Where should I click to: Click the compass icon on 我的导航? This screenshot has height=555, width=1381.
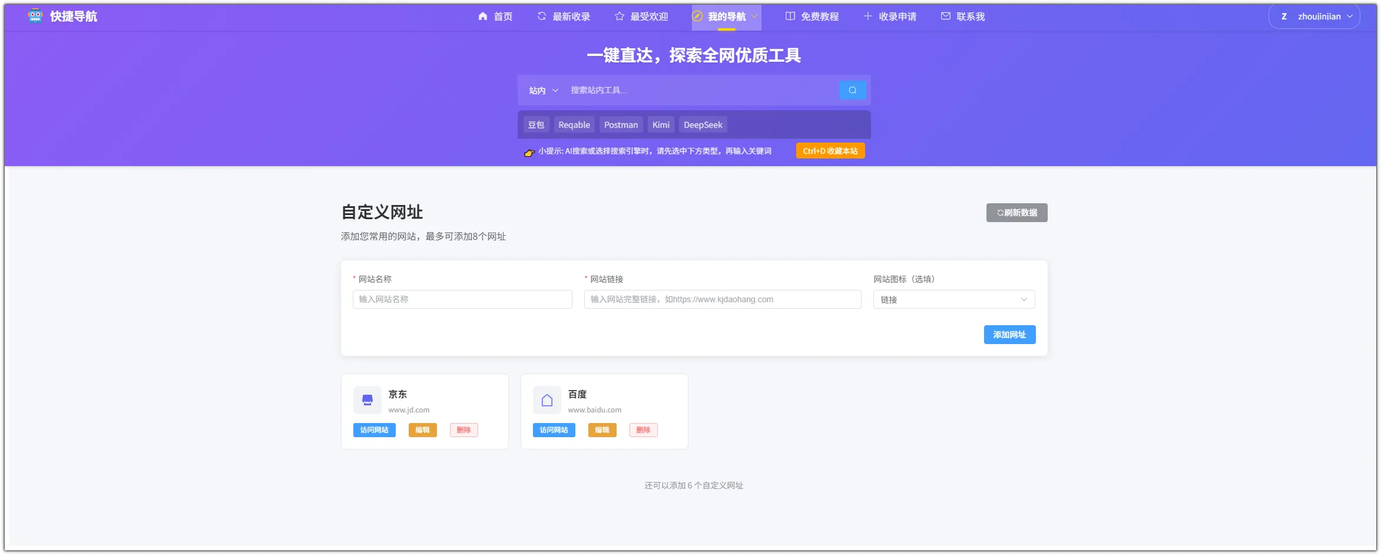click(x=697, y=16)
